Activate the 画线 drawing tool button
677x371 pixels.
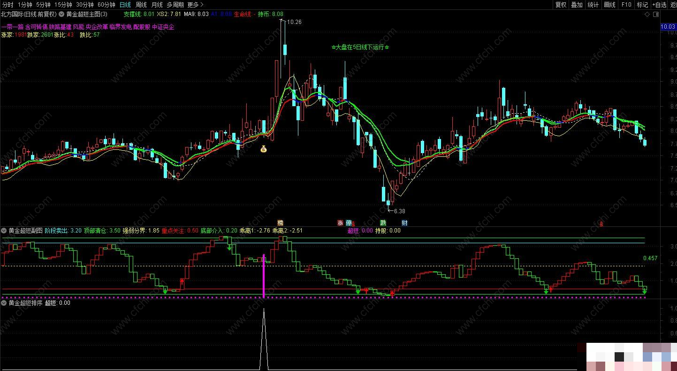click(610, 5)
